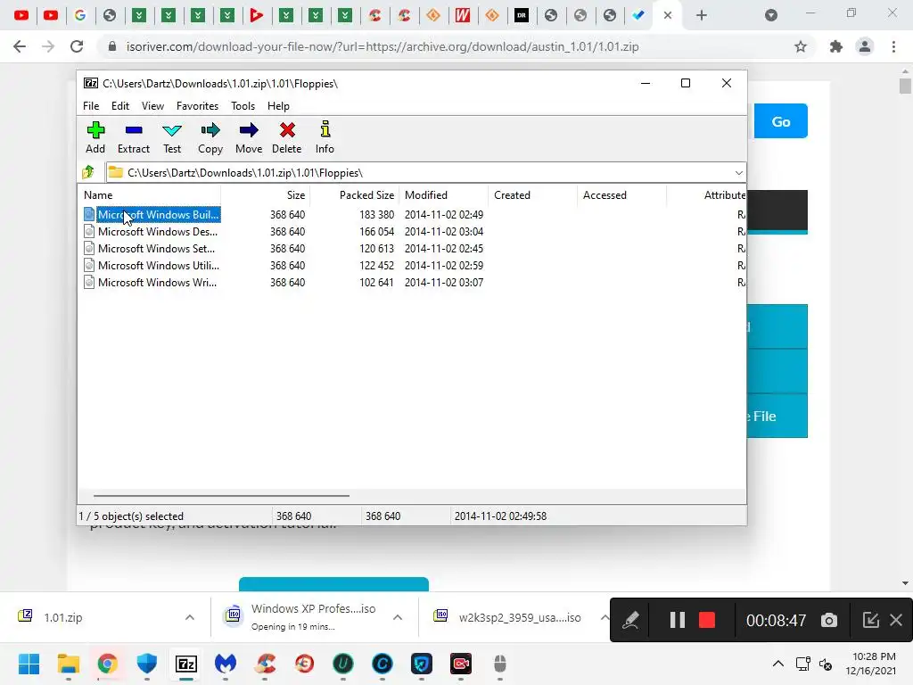Open the tab search dropdown in Chrome
Screen dimensions: 913x685
pos(771,15)
